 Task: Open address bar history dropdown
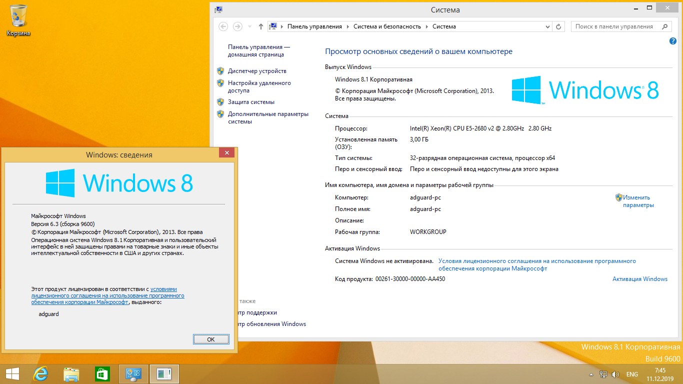click(x=548, y=26)
